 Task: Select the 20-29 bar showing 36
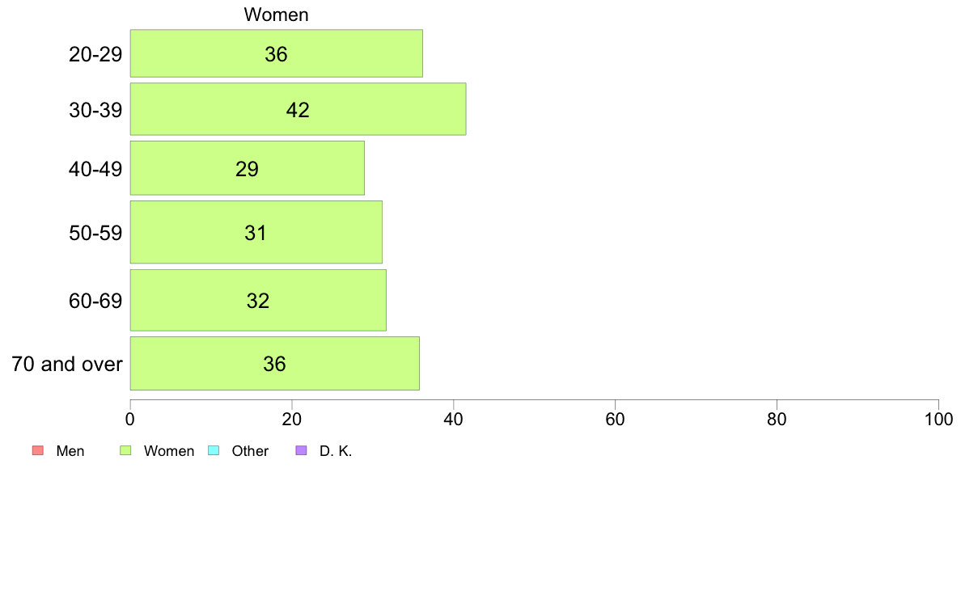(x=277, y=53)
